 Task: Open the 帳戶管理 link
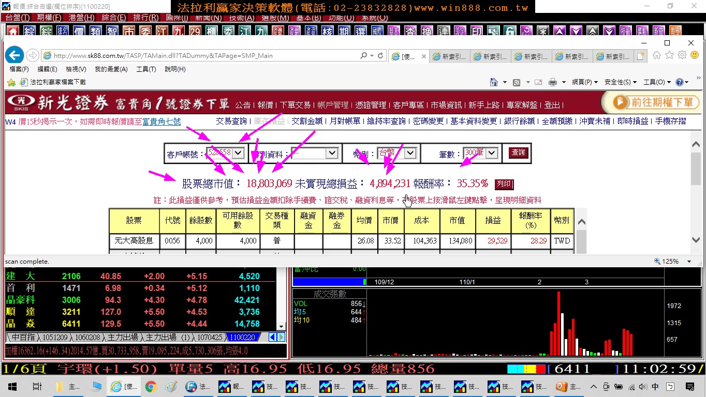click(x=333, y=105)
